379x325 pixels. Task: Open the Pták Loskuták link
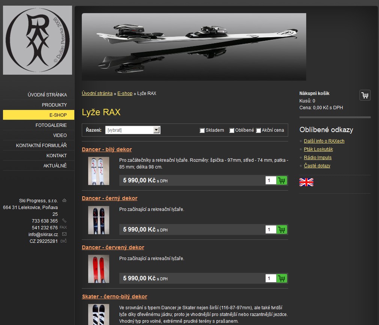[x=318, y=149]
